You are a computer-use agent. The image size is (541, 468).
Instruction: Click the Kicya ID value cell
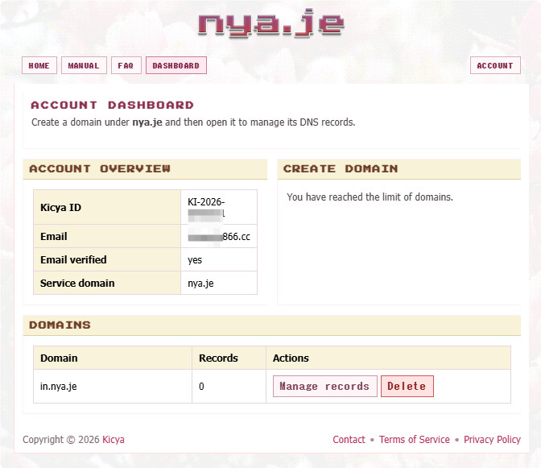tap(219, 207)
